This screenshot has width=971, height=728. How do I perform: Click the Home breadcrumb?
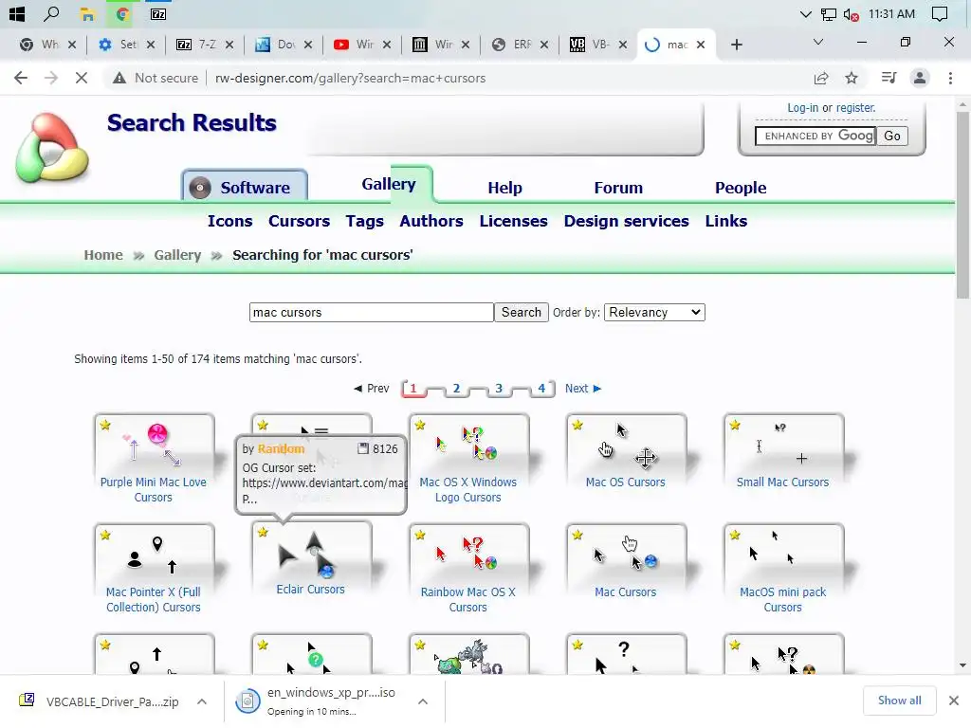(103, 255)
